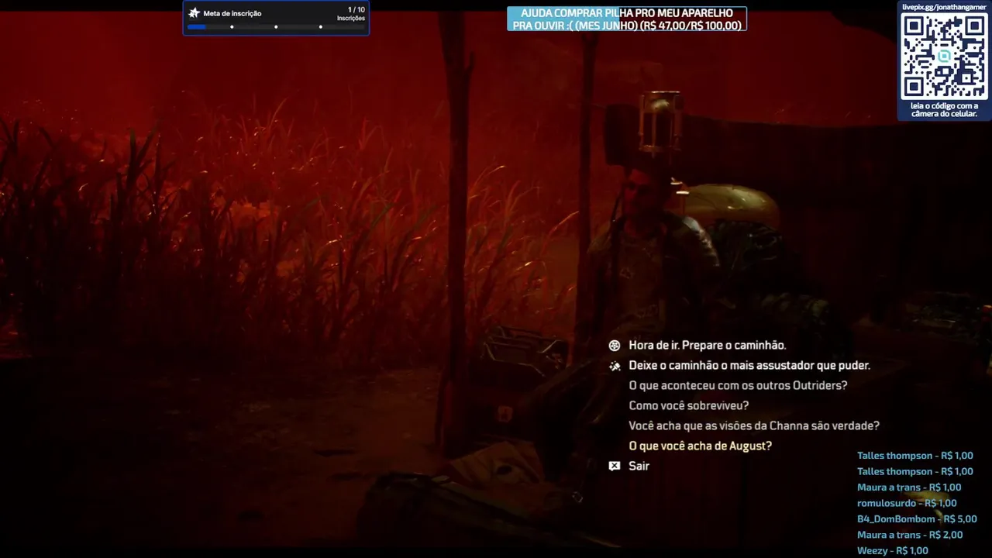992x558 pixels.
Task: Click the 'AJUDA COMPRAR PILHA' donation goal banner
Action: point(627,19)
